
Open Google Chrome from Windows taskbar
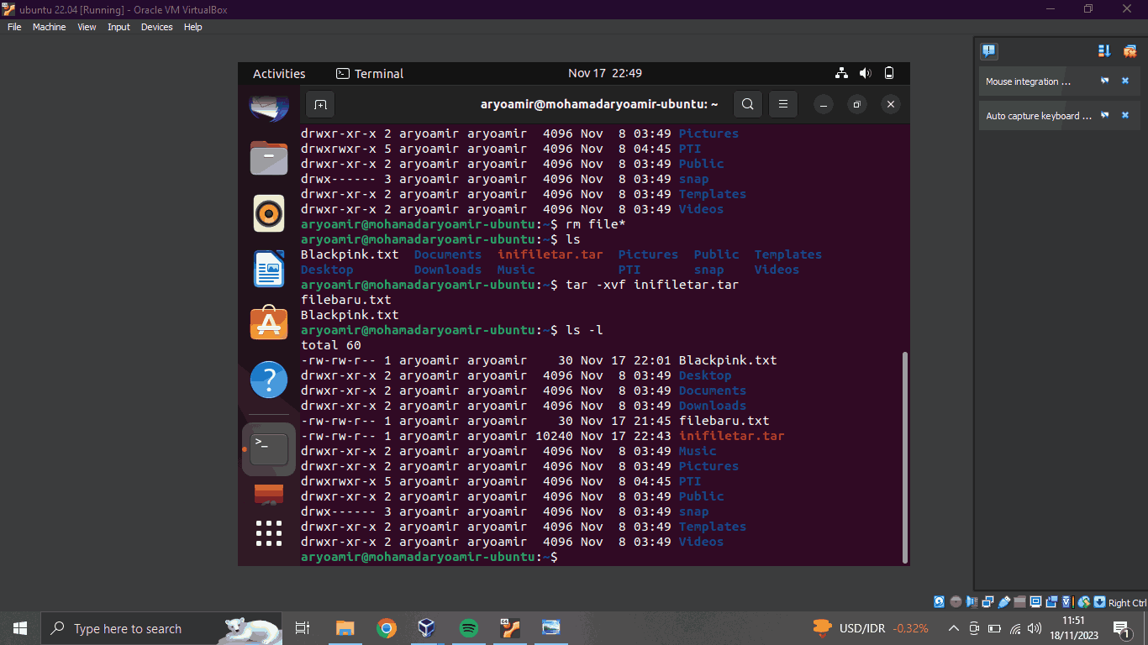tap(387, 628)
